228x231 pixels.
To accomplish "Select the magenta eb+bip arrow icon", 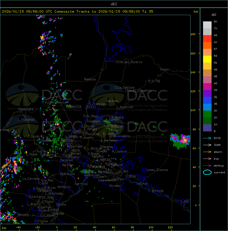I will pyautogui.click(x=207, y=165).
